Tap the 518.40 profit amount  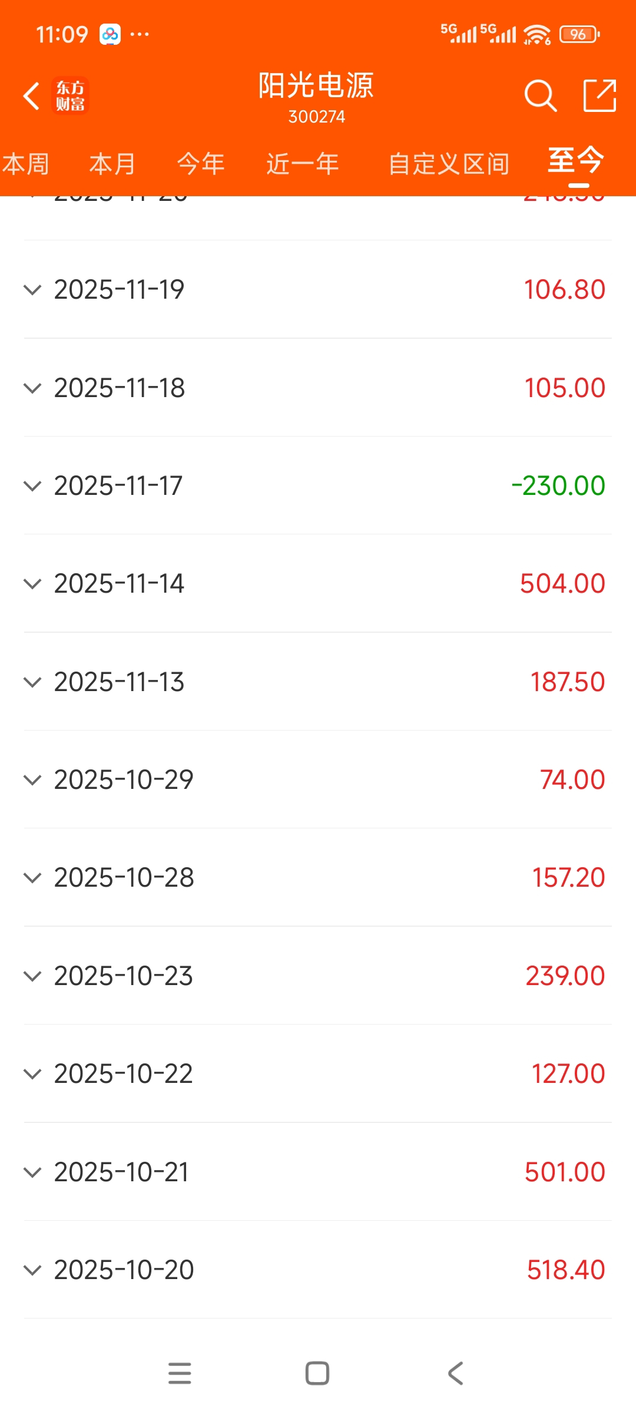tap(565, 1270)
